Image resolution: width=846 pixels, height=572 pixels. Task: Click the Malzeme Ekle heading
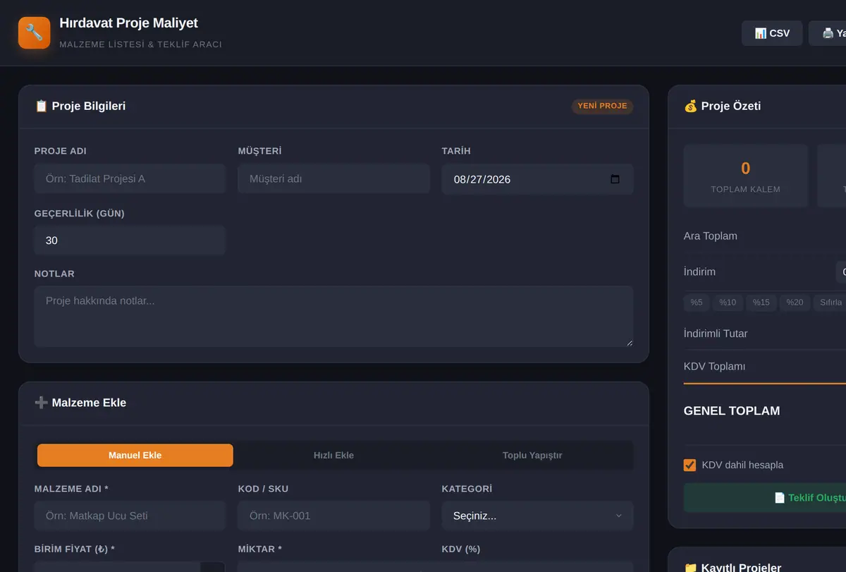pyautogui.click(x=80, y=403)
